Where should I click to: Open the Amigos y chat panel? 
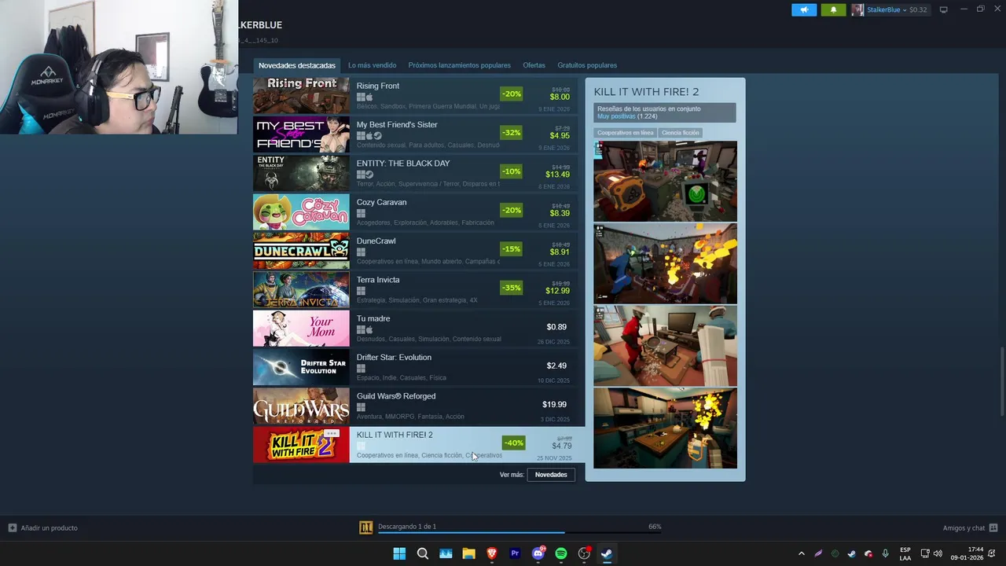pos(964,528)
